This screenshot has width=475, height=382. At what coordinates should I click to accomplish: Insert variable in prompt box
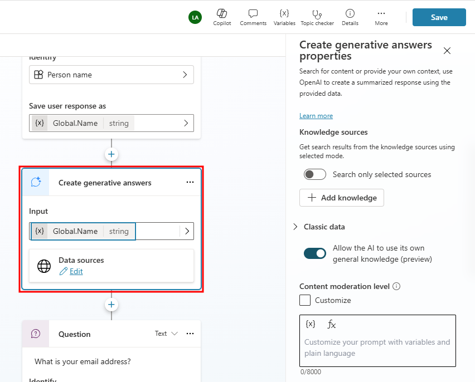(311, 324)
